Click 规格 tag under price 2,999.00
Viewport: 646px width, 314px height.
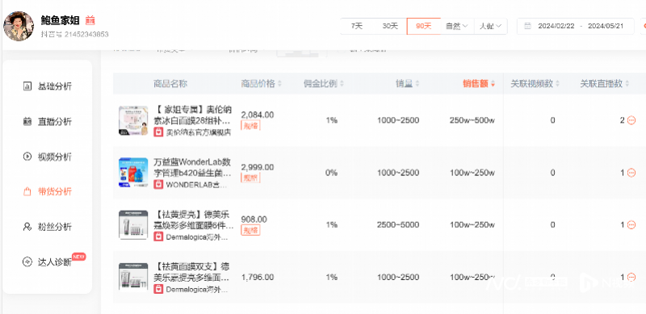coord(250,178)
